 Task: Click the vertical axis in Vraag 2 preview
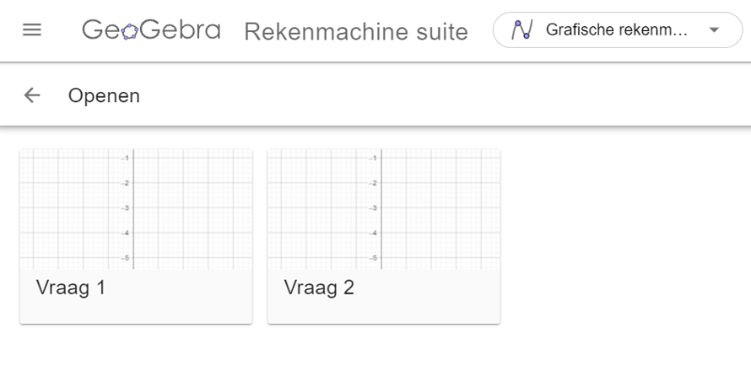(381, 209)
